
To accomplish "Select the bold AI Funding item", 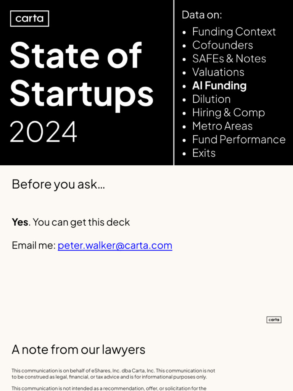I will (x=219, y=86).
